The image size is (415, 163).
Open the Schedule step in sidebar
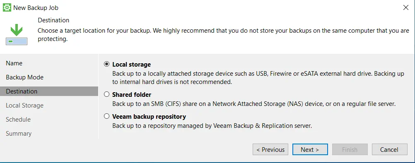pos(18,120)
